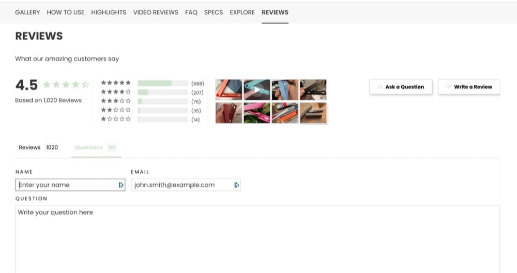Click the (207) review count
517x273 pixels.
(x=197, y=93)
